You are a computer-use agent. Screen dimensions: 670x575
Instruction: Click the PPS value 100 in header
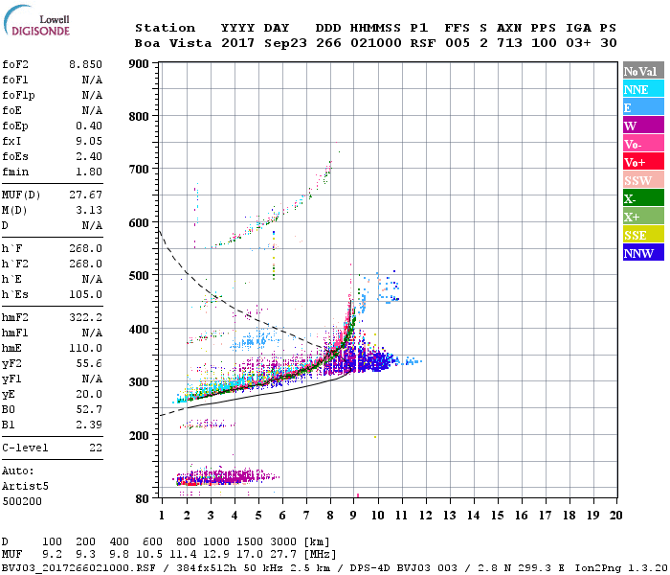(544, 43)
